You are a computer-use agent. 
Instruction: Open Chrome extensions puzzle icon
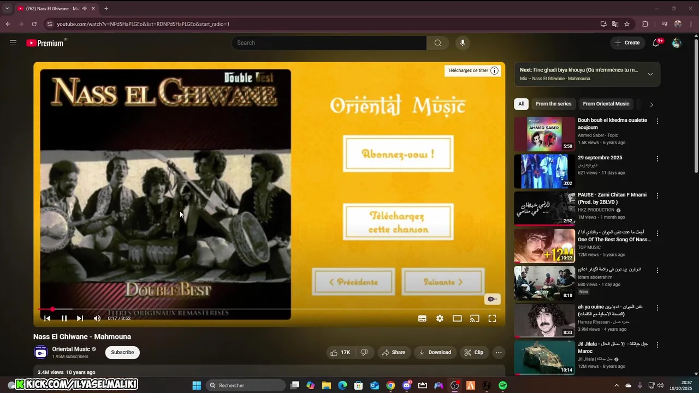(645, 24)
